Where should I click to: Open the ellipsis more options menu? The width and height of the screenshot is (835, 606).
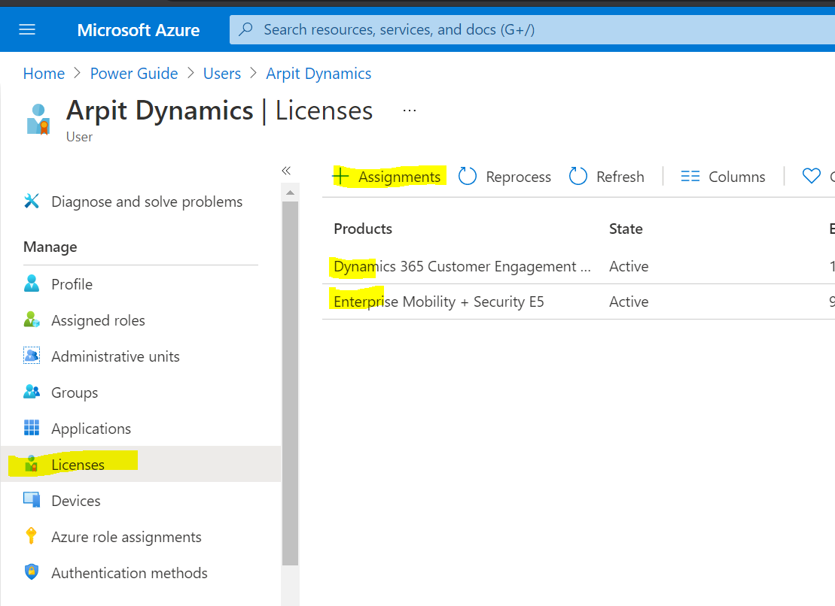[410, 111]
